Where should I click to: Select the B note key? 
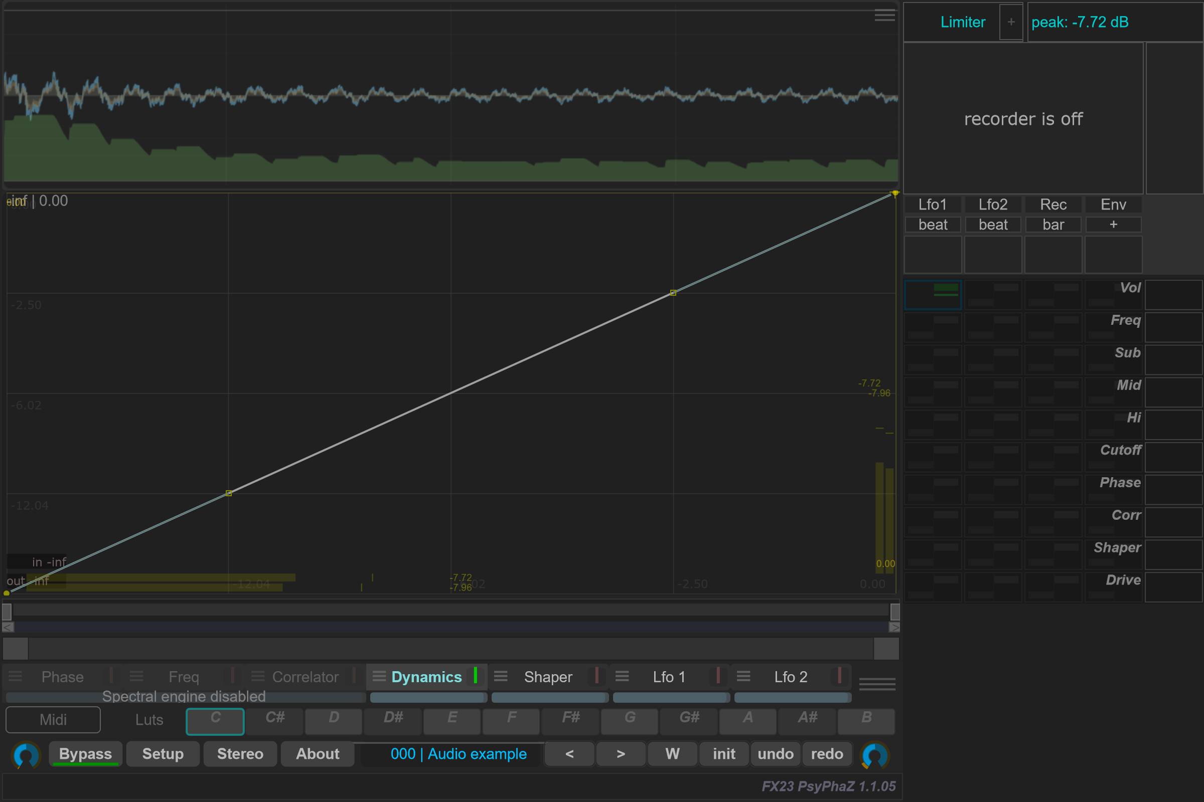[866, 721]
